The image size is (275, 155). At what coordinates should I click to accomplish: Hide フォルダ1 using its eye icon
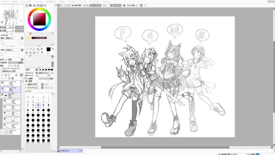pos(2,95)
